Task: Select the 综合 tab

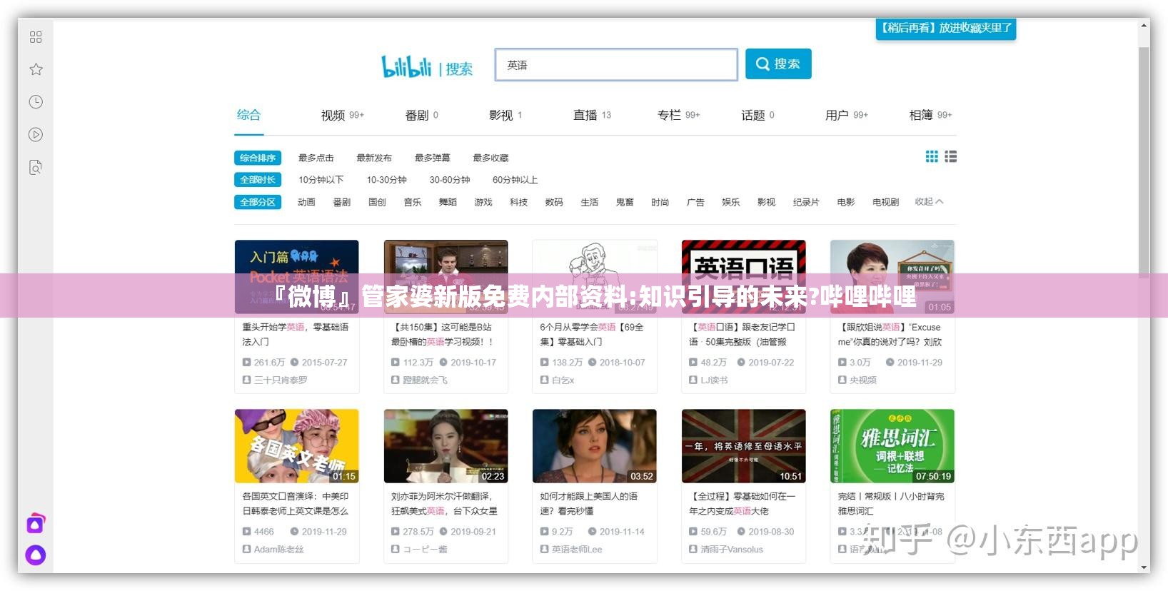Action: pyautogui.click(x=248, y=115)
